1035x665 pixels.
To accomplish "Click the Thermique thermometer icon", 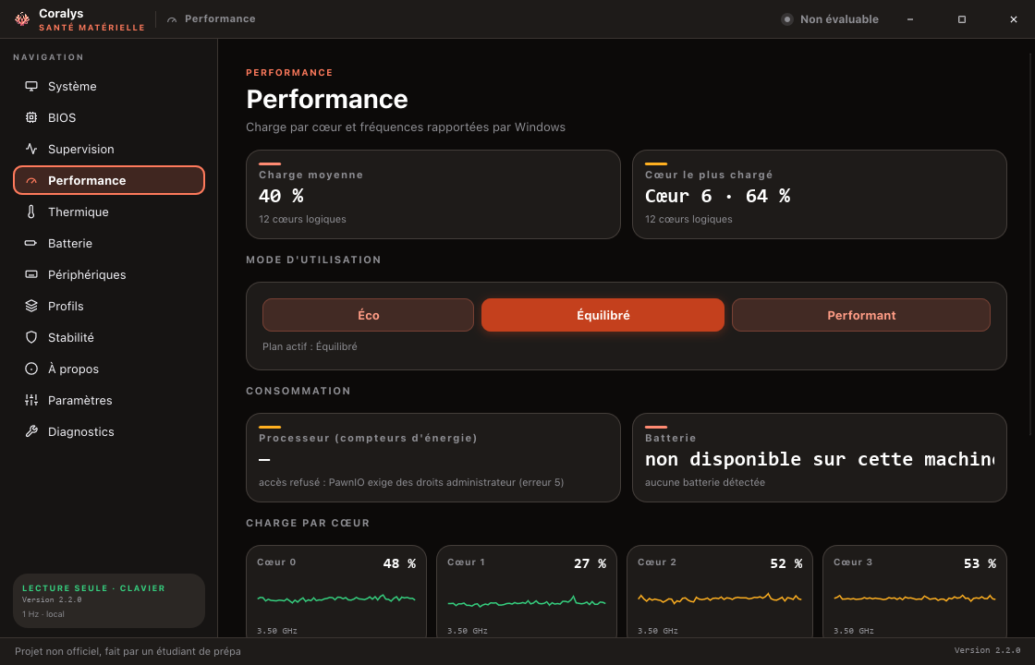I will (x=31, y=212).
